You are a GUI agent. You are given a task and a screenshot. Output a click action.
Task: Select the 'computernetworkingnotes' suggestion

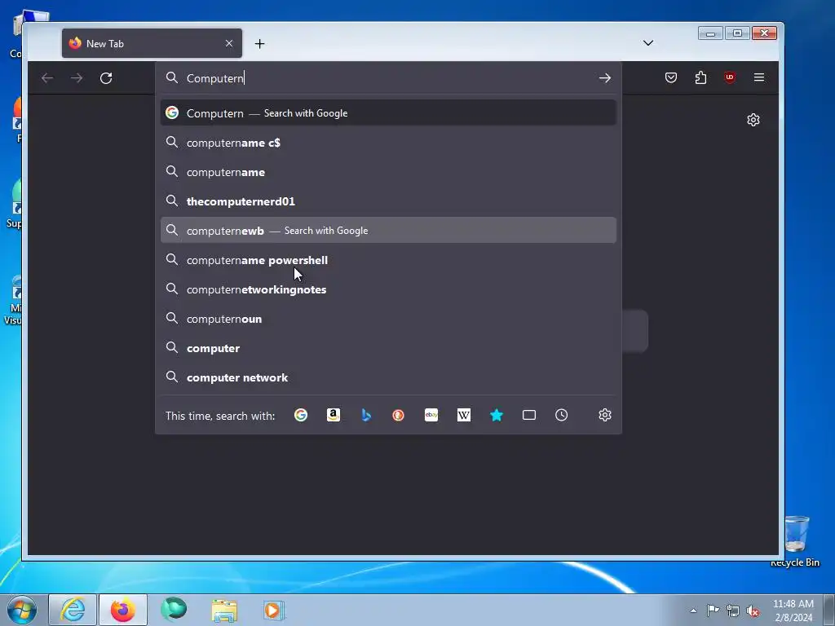click(x=388, y=289)
